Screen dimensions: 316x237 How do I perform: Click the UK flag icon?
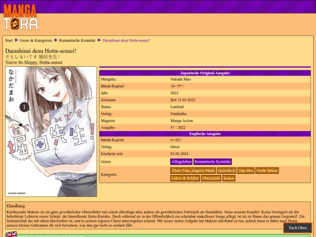[11, 234]
